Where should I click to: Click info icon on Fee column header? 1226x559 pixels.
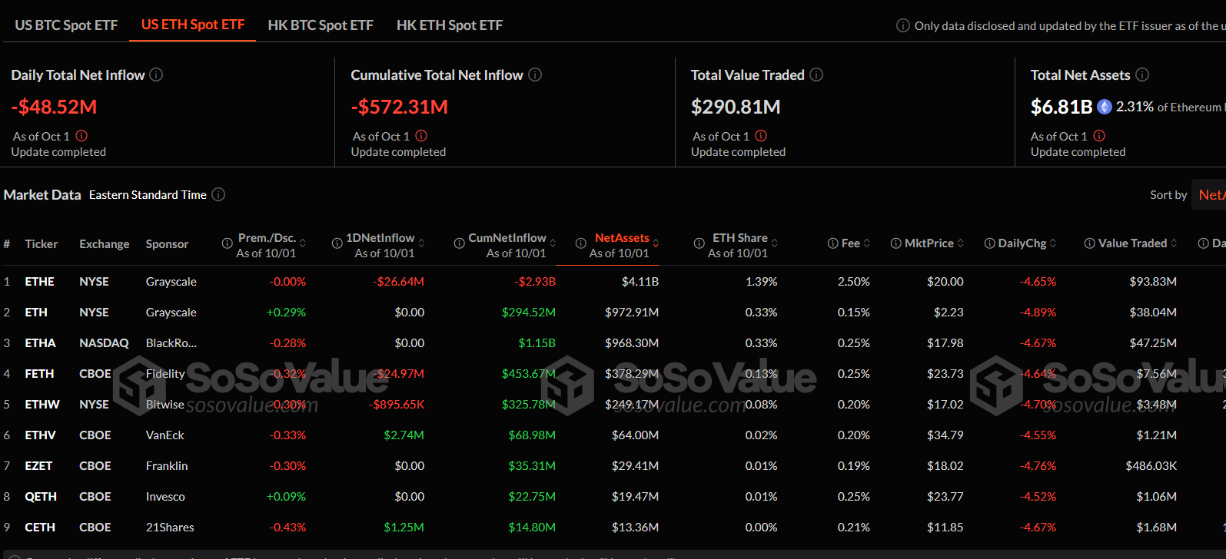[x=832, y=243]
